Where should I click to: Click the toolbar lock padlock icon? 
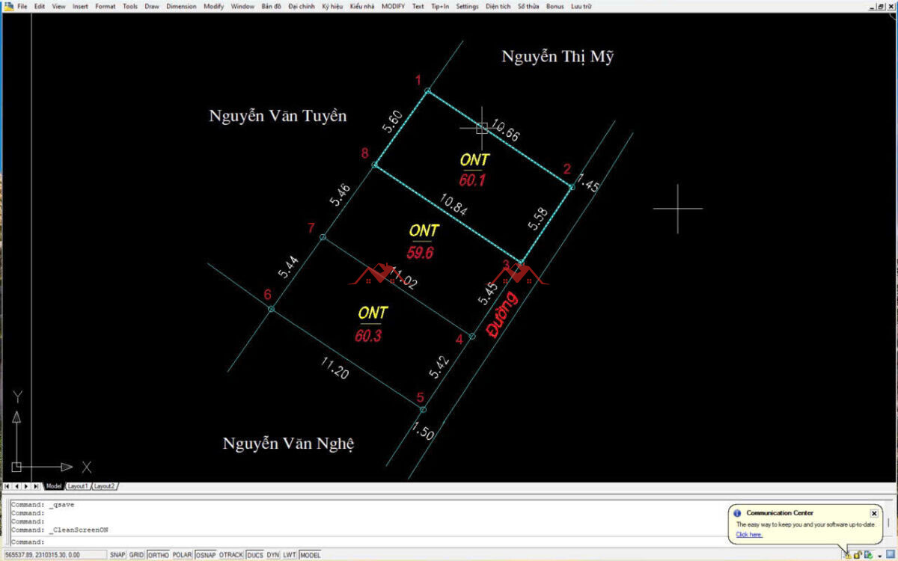click(x=858, y=555)
